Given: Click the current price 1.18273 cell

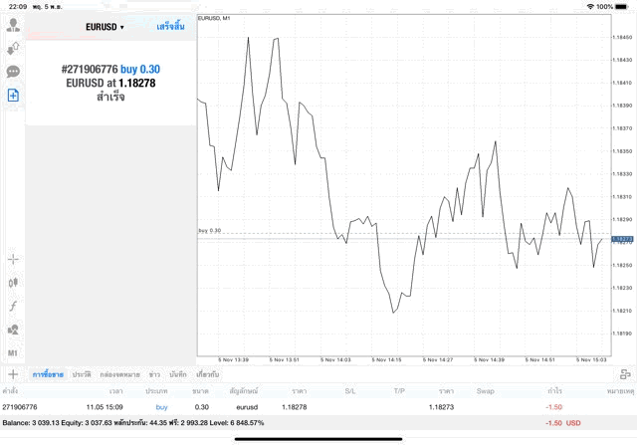Looking at the screenshot, I should coord(441,407).
